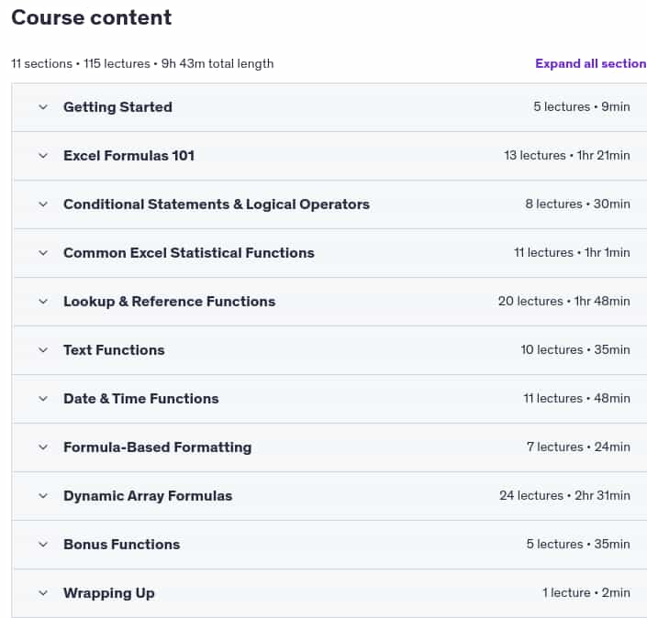Image resolution: width=647 pixels, height=618 pixels.
Task: Click the '10 lectures • 35min' label
Action: pyautogui.click(x=575, y=350)
